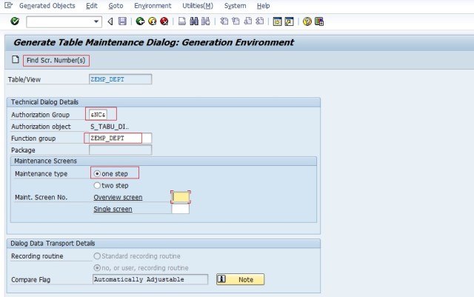Click the Recording routine label
The image size is (474, 297).
pyautogui.click(x=37, y=256)
